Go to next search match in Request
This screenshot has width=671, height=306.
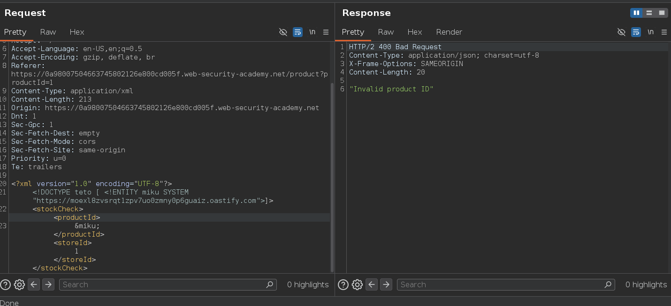pos(48,284)
